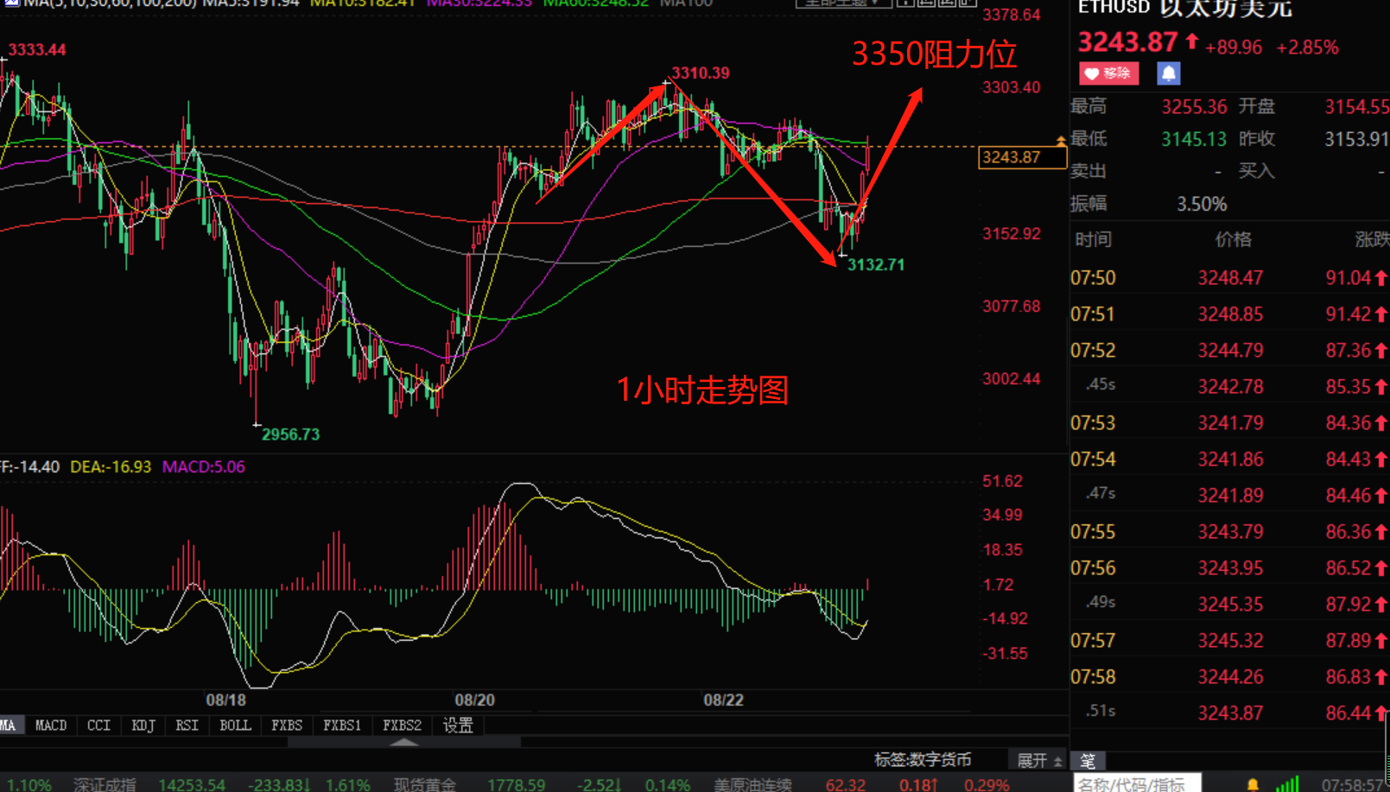Click the 价格 column header in the tick list
The width and height of the screenshot is (1390, 792).
tap(1233, 239)
